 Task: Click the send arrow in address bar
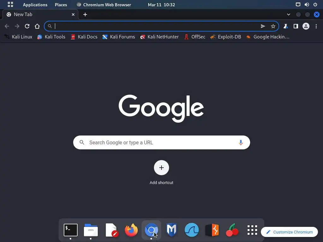click(x=263, y=26)
